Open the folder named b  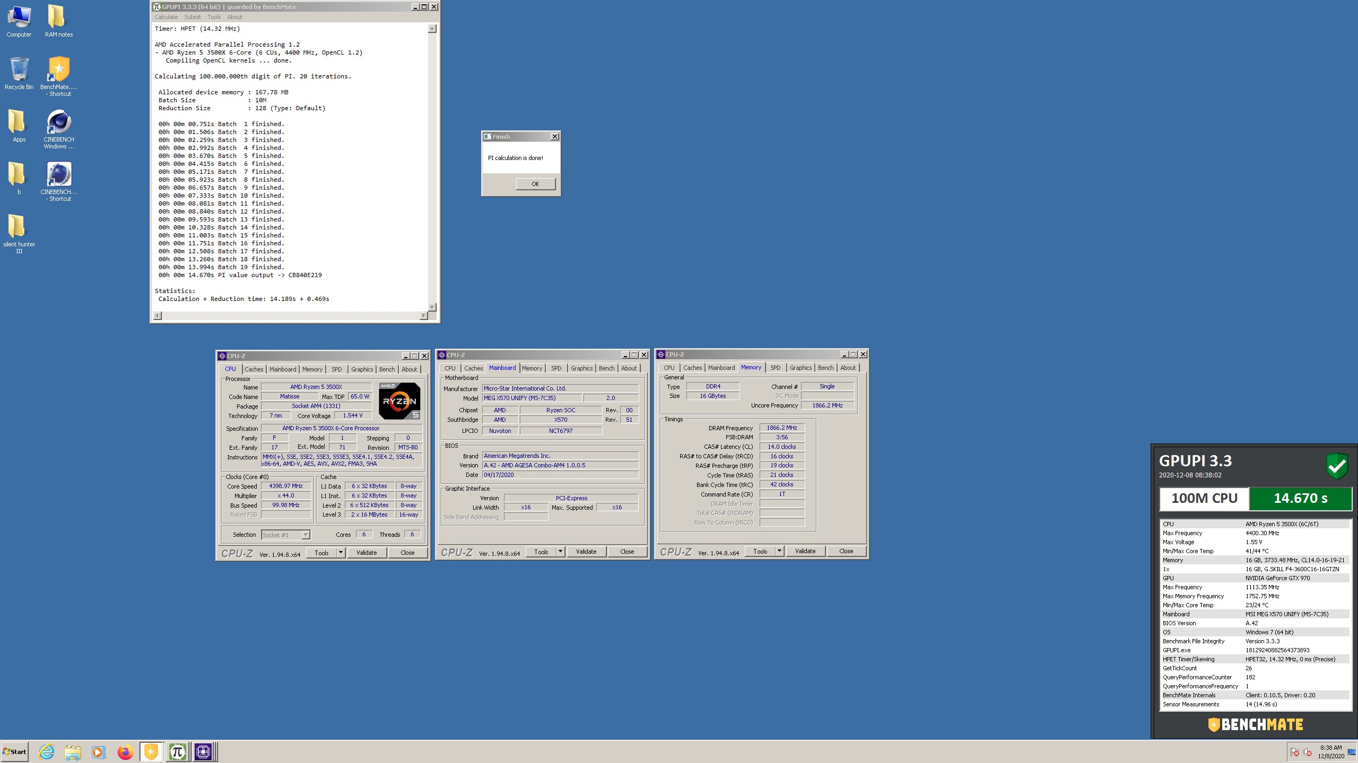(19, 179)
